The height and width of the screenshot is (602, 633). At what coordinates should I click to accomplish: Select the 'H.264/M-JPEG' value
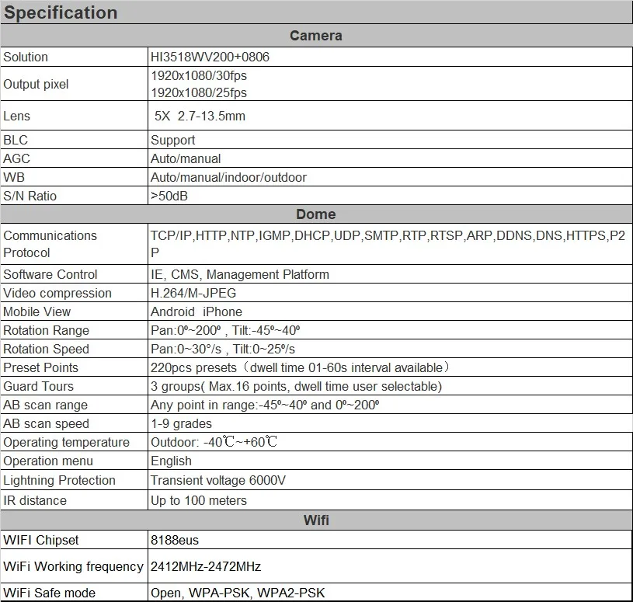tap(193, 293)
